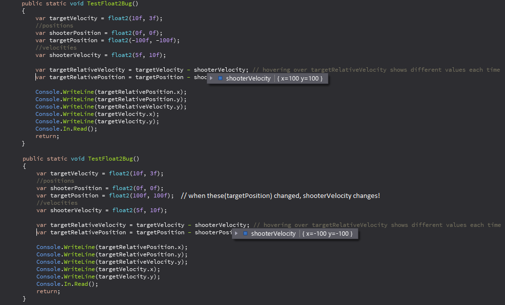Expand the shooterVelocity data tip showing x=-100

tap(237, 233)
